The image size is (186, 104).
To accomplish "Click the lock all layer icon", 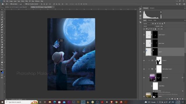I will tap(155, 29).
